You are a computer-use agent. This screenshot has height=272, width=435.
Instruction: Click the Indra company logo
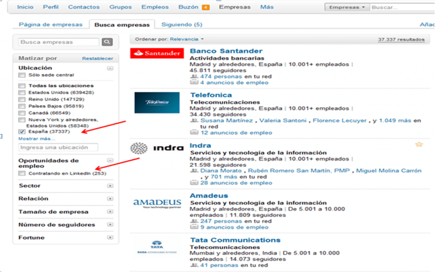pos(157,148)
